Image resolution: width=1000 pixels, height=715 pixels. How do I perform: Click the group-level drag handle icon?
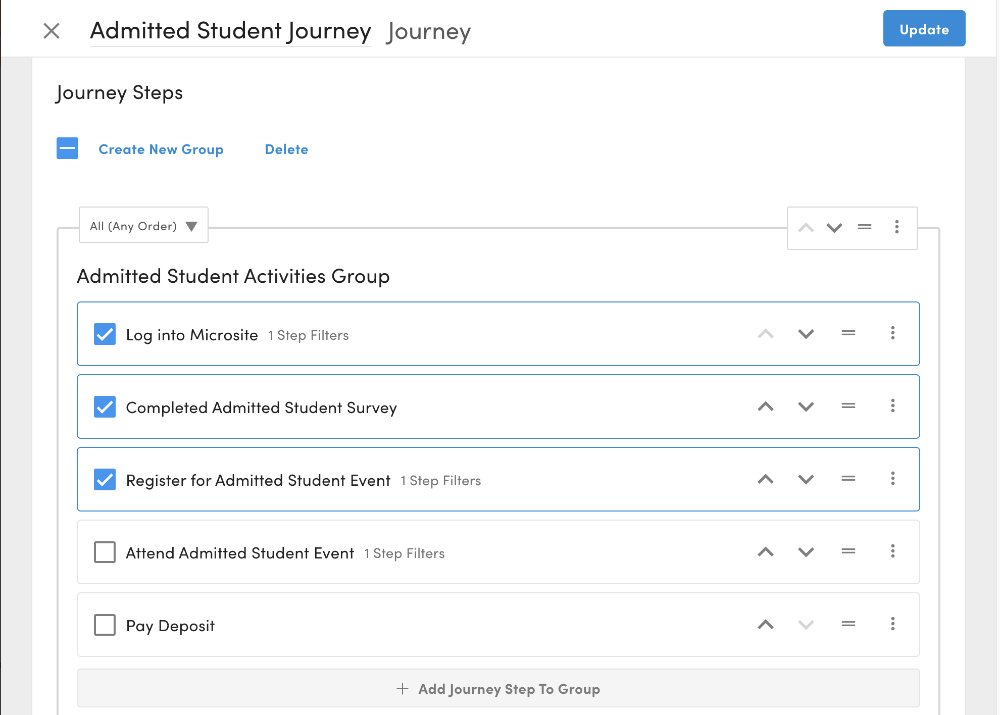(864, 227)
